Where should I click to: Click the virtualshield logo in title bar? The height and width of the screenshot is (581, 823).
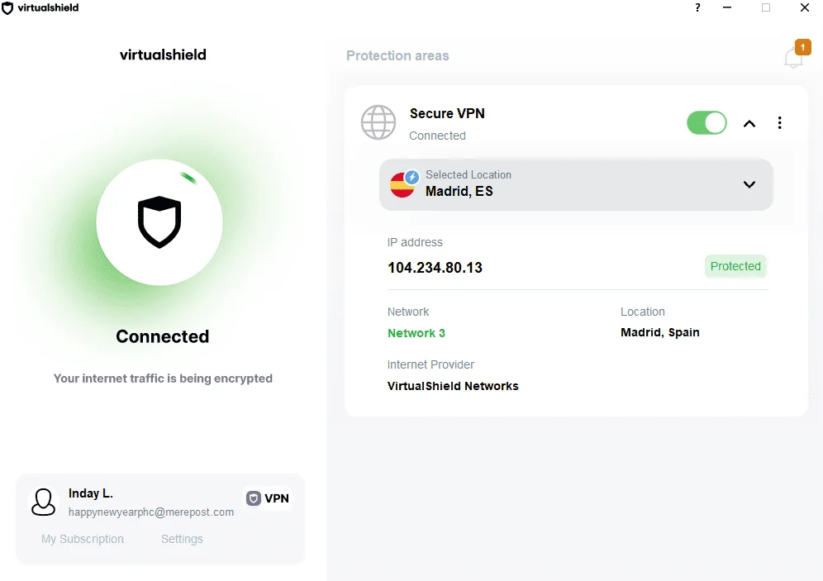click(40, 8)
